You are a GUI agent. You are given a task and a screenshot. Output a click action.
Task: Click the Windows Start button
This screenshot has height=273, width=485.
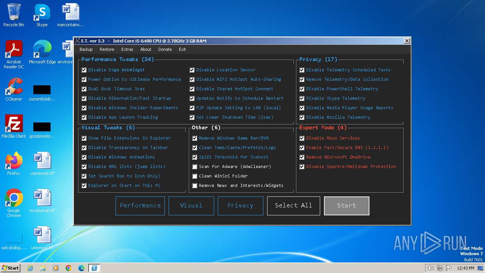tap(11, 268)
